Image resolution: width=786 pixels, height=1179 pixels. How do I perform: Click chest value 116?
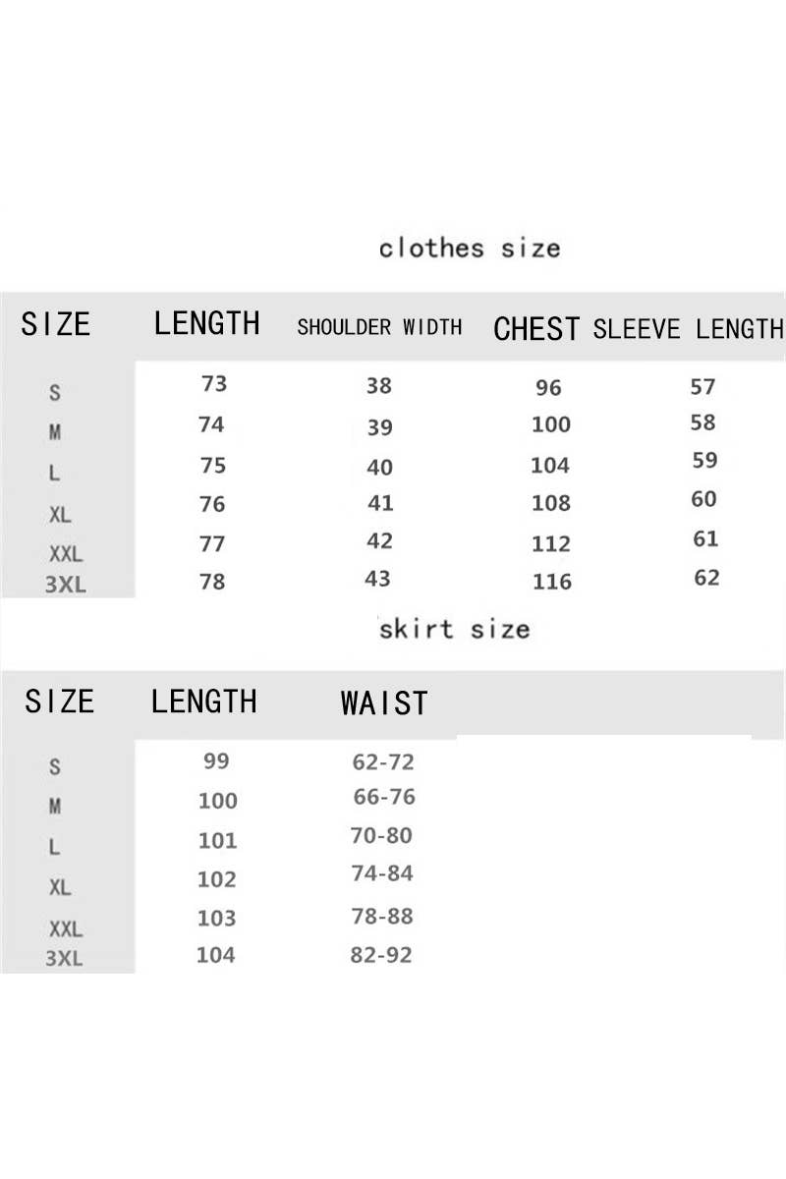point(551,582)
